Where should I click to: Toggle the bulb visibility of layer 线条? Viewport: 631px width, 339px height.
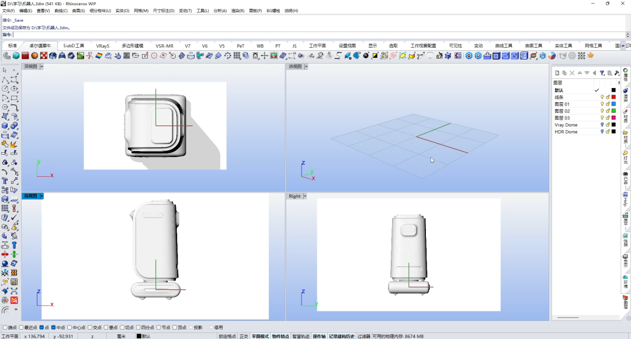tap(602, 97)
